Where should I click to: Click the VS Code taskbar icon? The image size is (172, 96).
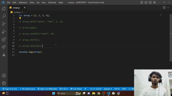(x=108, y=93)
